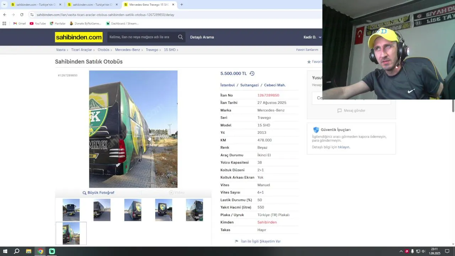Open the notification center icon

click(447, 251)
